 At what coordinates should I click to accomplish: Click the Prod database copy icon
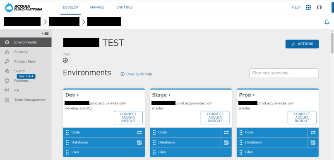(313, 142)
